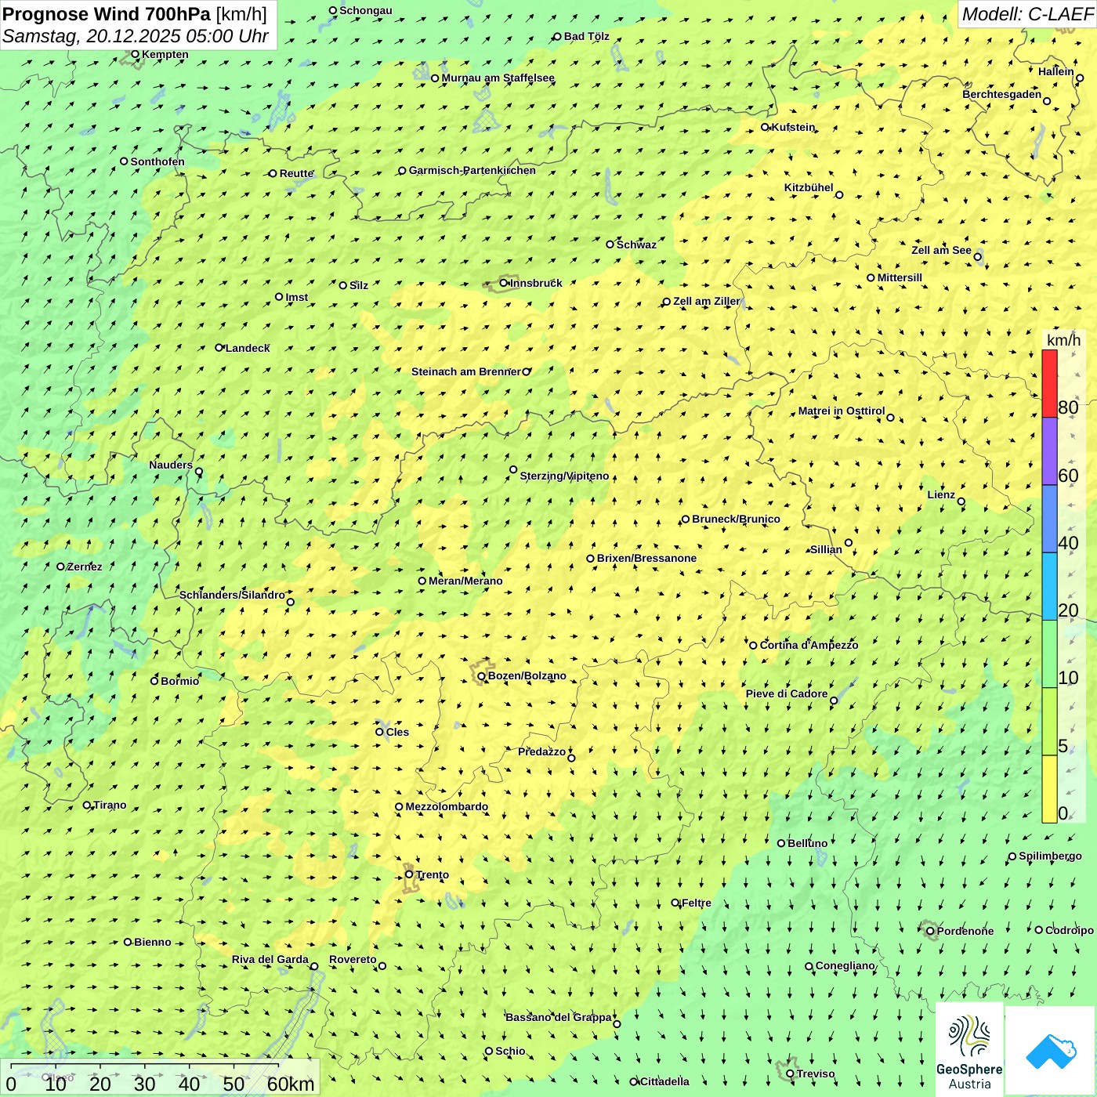This screenshot has width=1097, height=1097.
Task: Select the Riva del Garda label
Action: 270,959
